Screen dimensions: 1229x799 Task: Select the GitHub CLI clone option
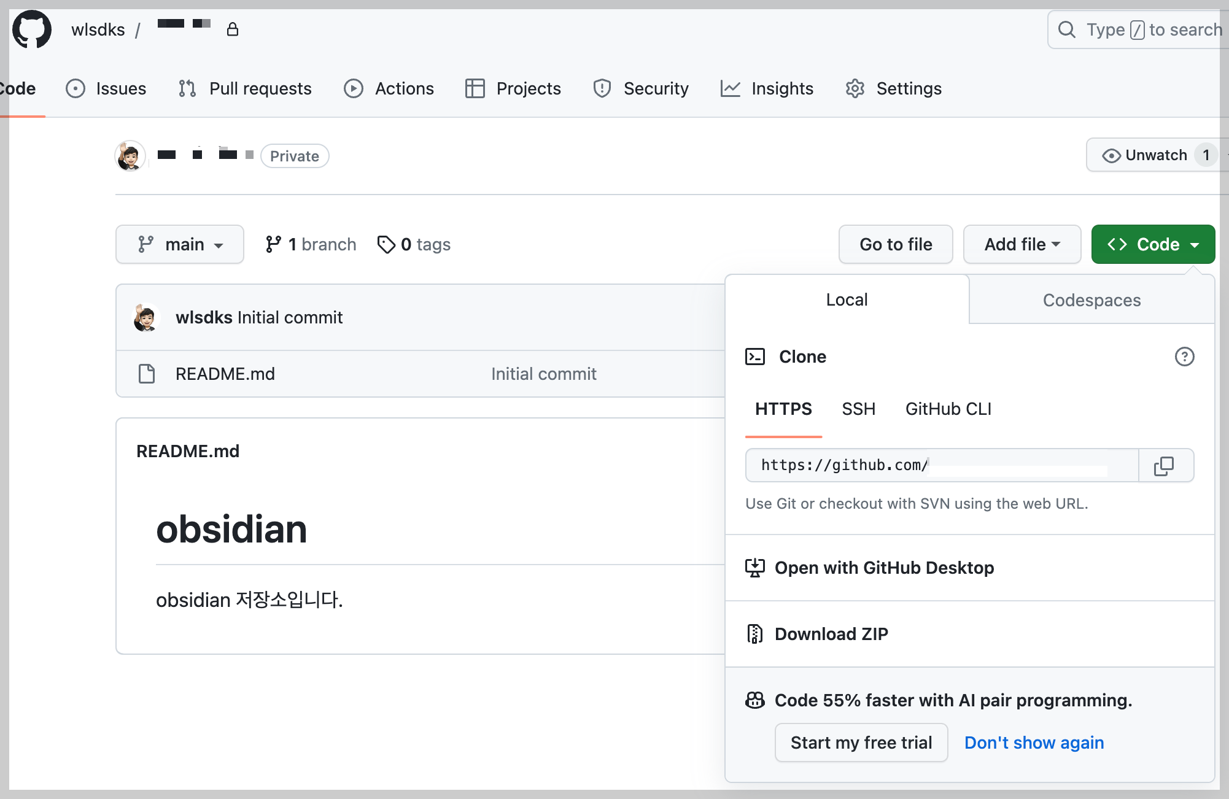(x=948, y=409)
